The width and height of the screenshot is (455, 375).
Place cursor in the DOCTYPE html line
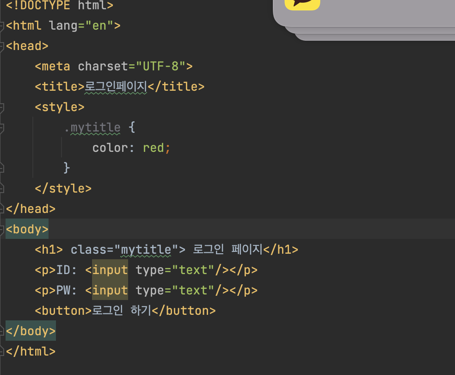point(60,5)
